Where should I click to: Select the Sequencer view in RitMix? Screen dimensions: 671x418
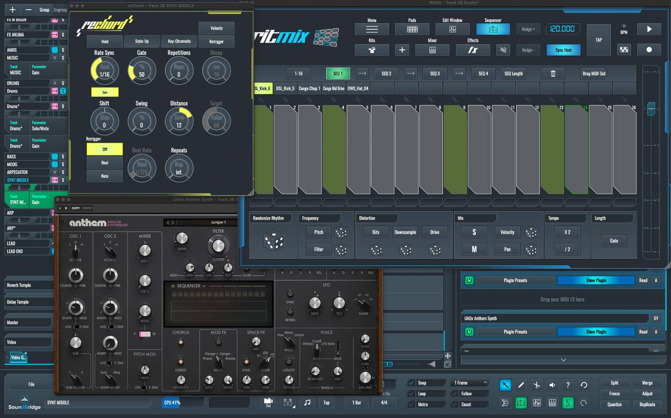click(493, 29)
